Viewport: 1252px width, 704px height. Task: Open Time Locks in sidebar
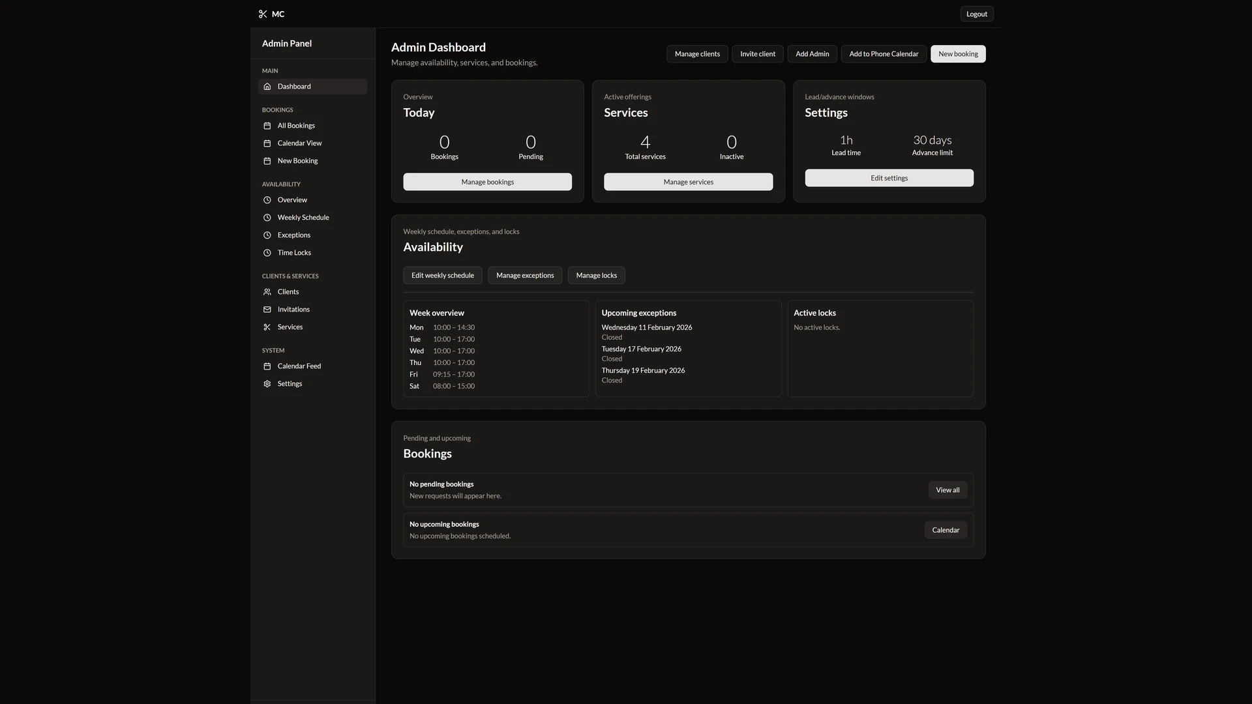click(312, 253)
